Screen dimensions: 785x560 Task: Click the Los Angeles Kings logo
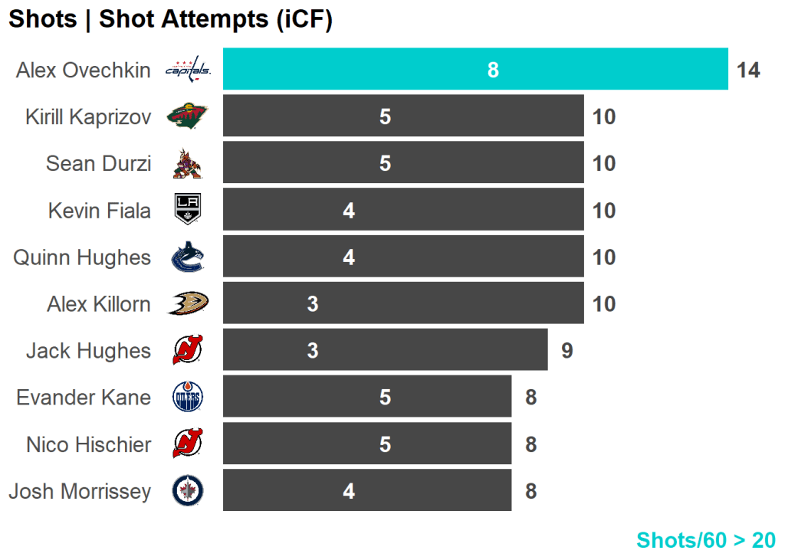click(x=188, y=210)
